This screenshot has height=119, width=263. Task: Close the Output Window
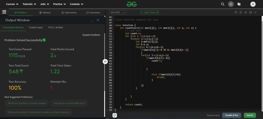tap(98, 20)
